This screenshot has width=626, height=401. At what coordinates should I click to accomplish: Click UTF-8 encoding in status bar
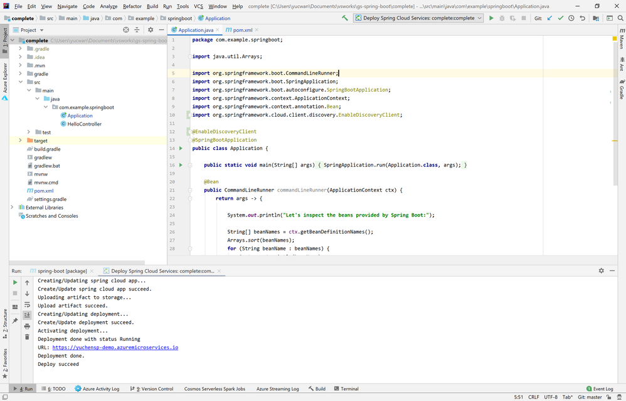pos(551,397)
